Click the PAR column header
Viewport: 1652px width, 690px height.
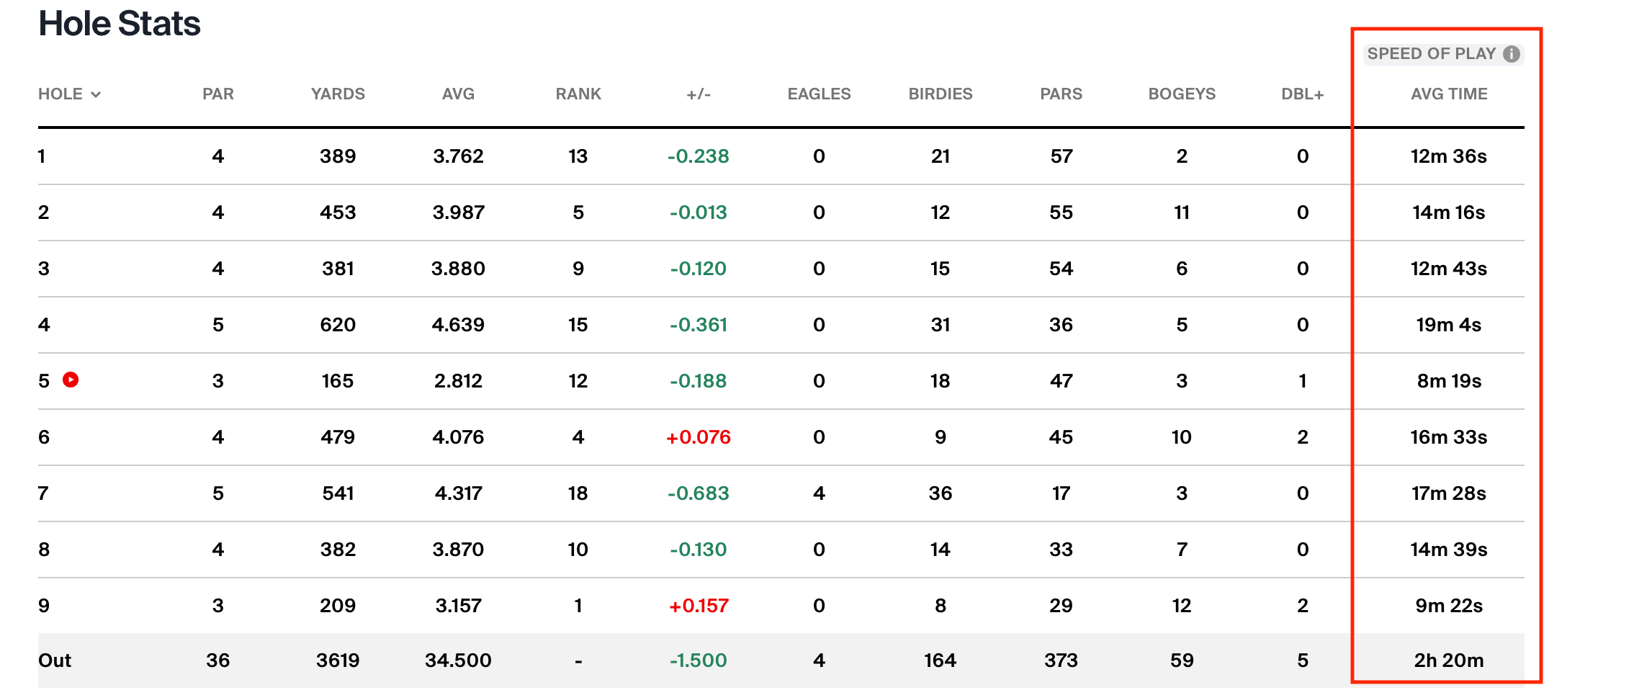click(217, 94)
